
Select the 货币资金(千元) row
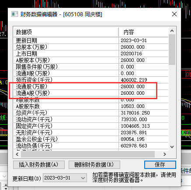(x=91, y=80)
